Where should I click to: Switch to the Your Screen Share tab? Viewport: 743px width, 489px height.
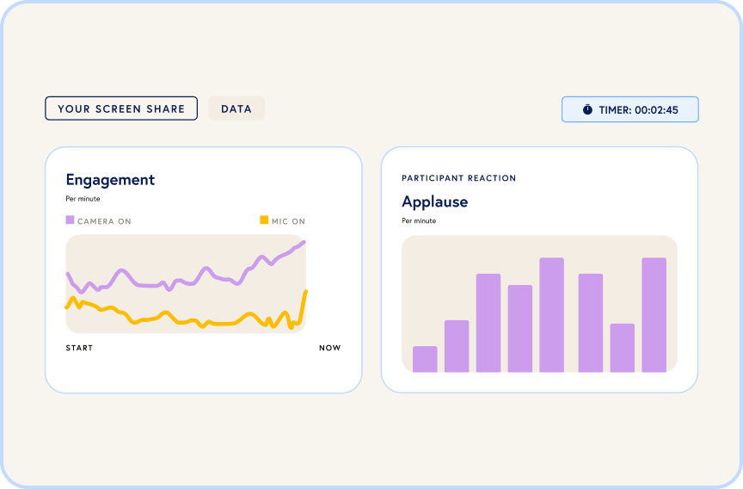click(x=121, y=108)
